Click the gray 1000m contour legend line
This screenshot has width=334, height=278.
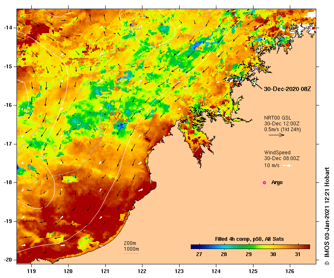click(131, 254)
